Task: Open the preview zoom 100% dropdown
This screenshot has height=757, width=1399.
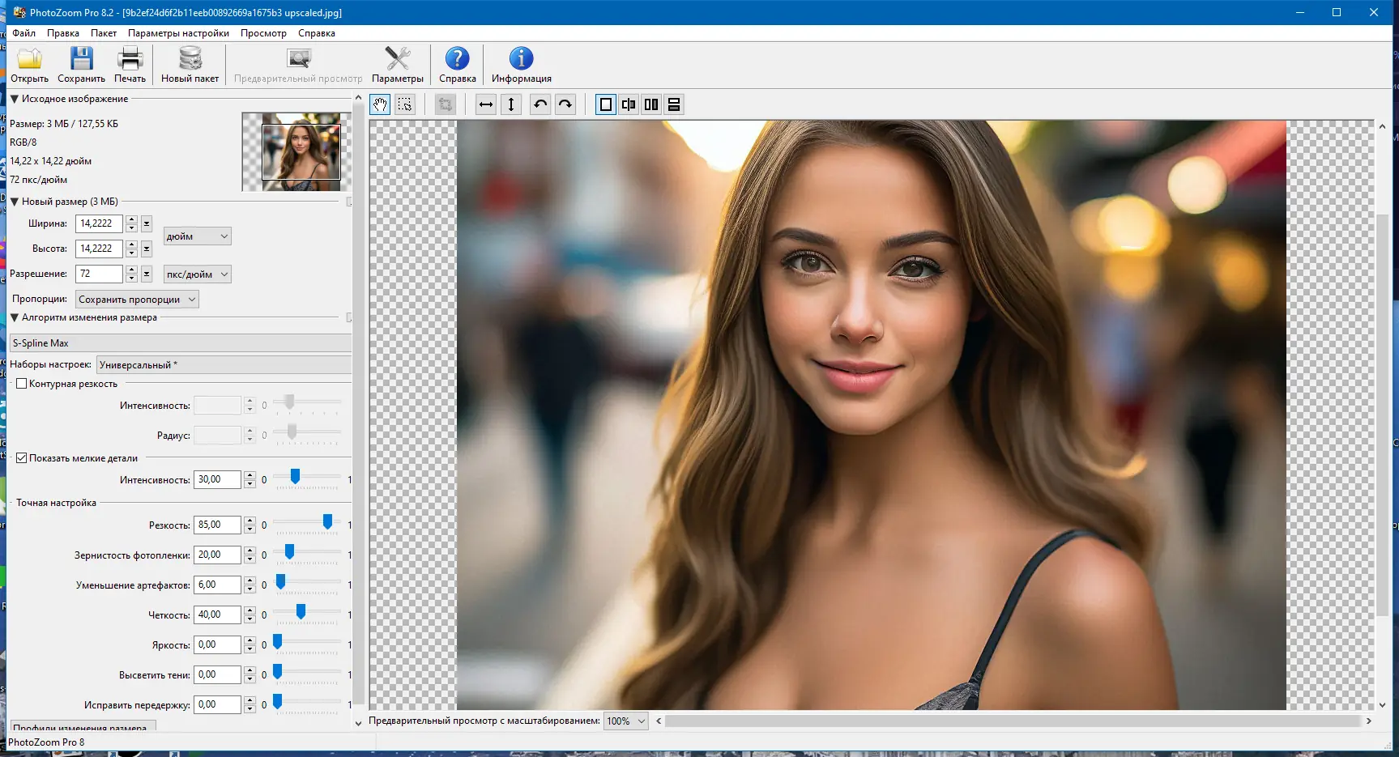Action: (625, 721)
